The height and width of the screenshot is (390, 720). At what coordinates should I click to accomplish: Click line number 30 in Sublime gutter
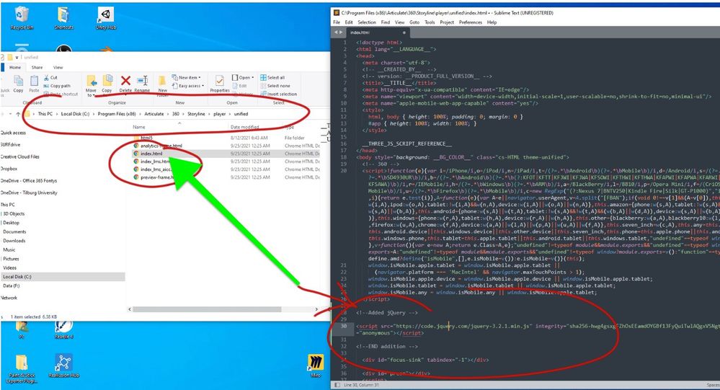pos(344,326)
